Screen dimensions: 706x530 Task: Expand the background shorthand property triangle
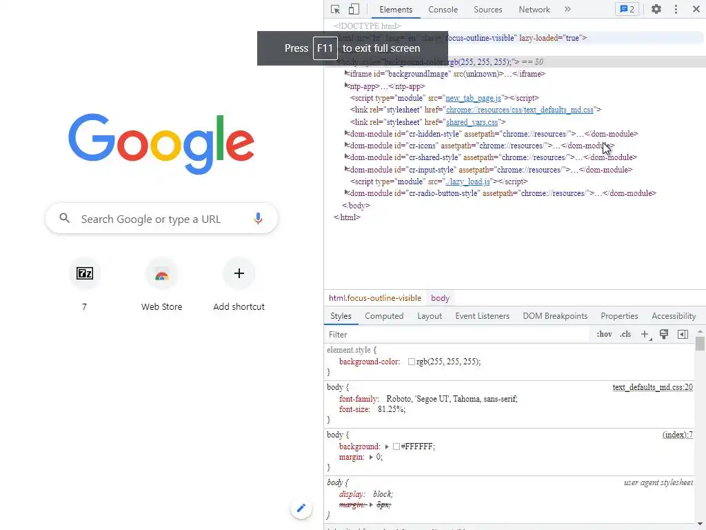pos(387,446)
